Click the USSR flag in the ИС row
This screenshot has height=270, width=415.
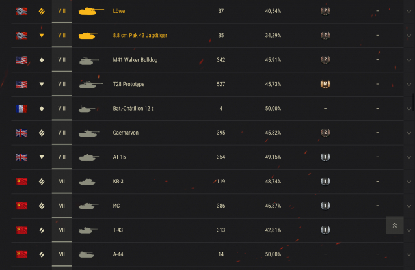(x=21, y=206)
